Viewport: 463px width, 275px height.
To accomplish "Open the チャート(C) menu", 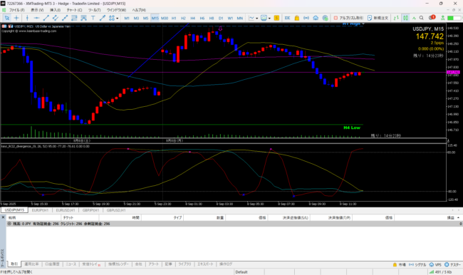I will tap(74, 10).
